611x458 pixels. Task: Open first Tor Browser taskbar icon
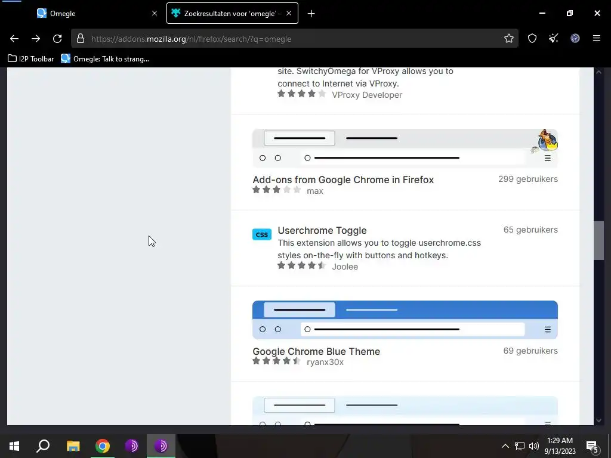pyautogui.click(x=132, y=446)
